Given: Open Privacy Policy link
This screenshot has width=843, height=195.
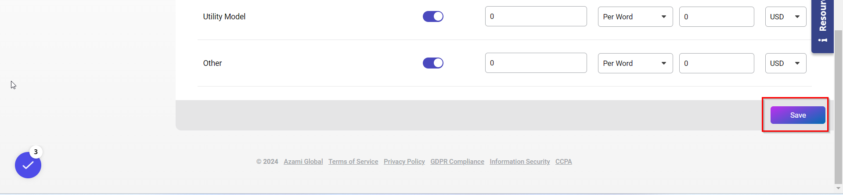Looking at the screenshot, I should [404, 162].
